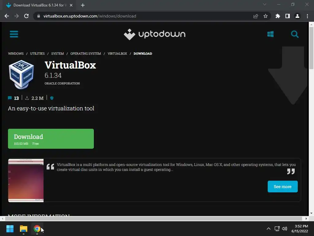This screenshot has height=236, width=314.
Task: Go to WINDOWS breadcrumb
Action: point(16,53)
